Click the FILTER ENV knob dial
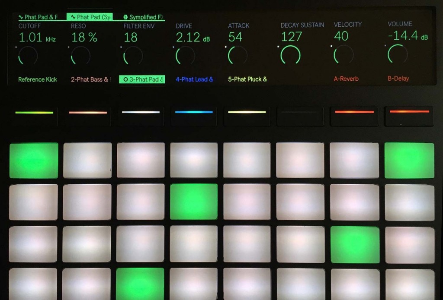Screen dimensions: 443x300 pos(133,56)
